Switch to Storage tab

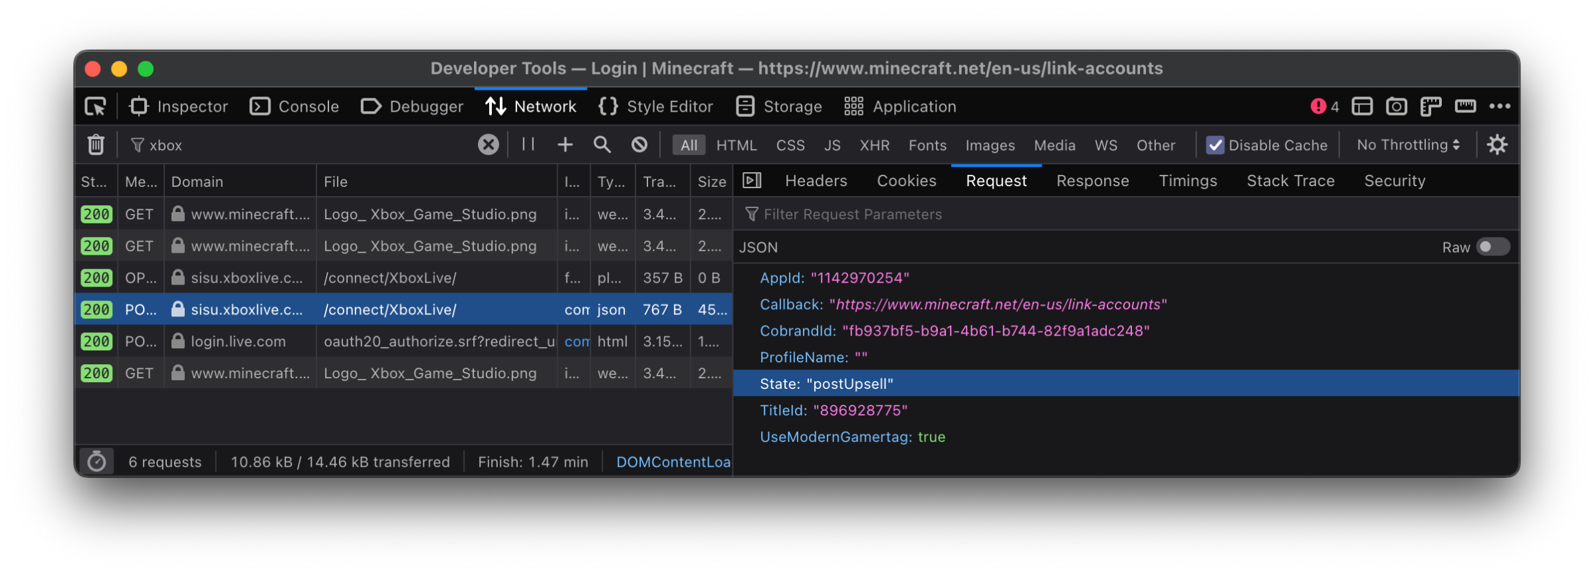click(x=779, y=106)
